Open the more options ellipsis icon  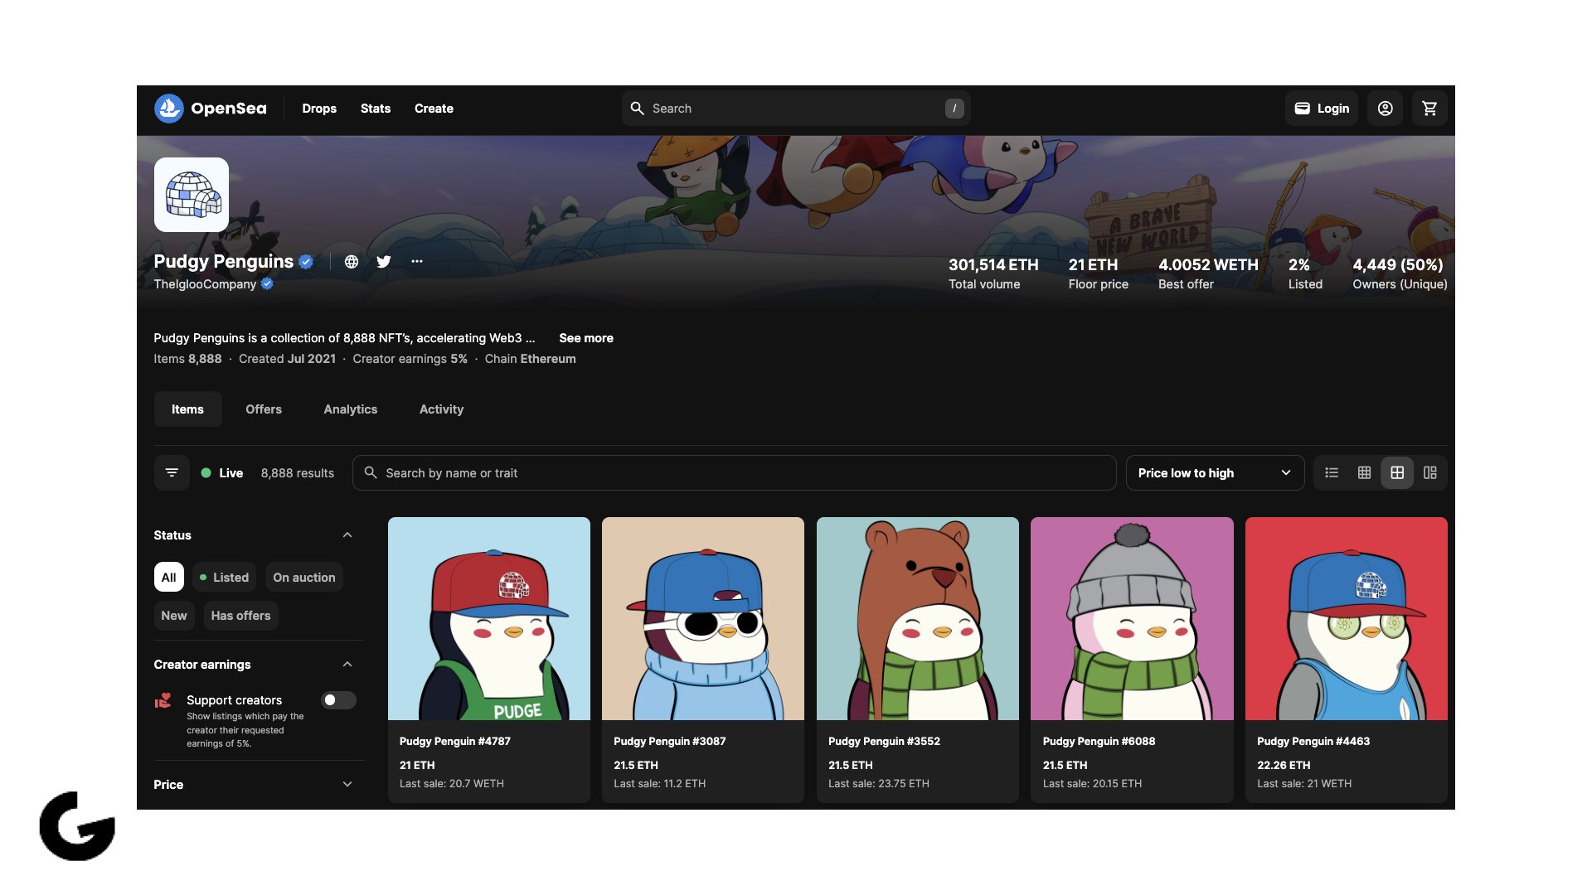[417, 262]
